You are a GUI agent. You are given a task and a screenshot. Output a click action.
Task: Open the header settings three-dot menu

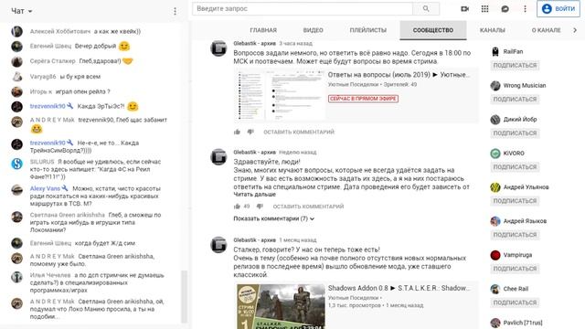click(x=525, y=8)
